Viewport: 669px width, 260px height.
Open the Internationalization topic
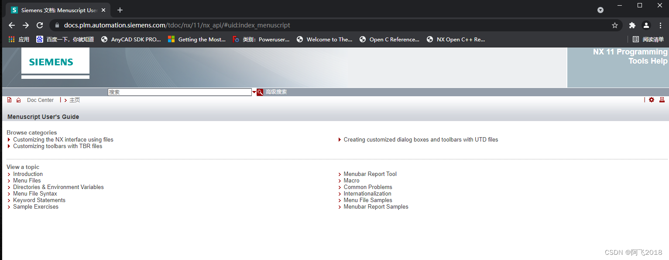[x=367, y=194]
